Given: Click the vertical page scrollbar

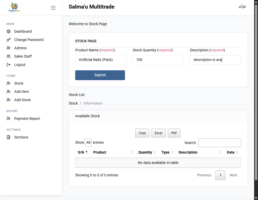Looking at the screenshot, I should pos(256,92).
